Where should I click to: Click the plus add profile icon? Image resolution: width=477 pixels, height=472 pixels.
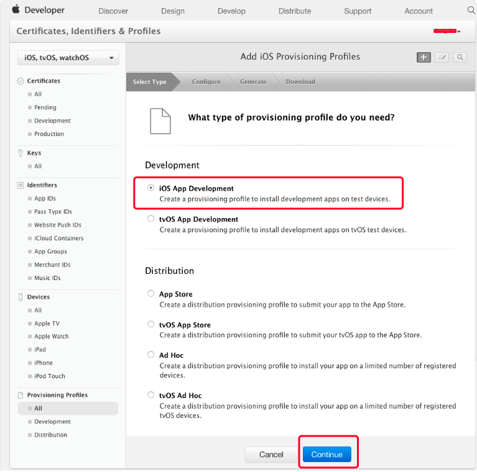point(424,57)
